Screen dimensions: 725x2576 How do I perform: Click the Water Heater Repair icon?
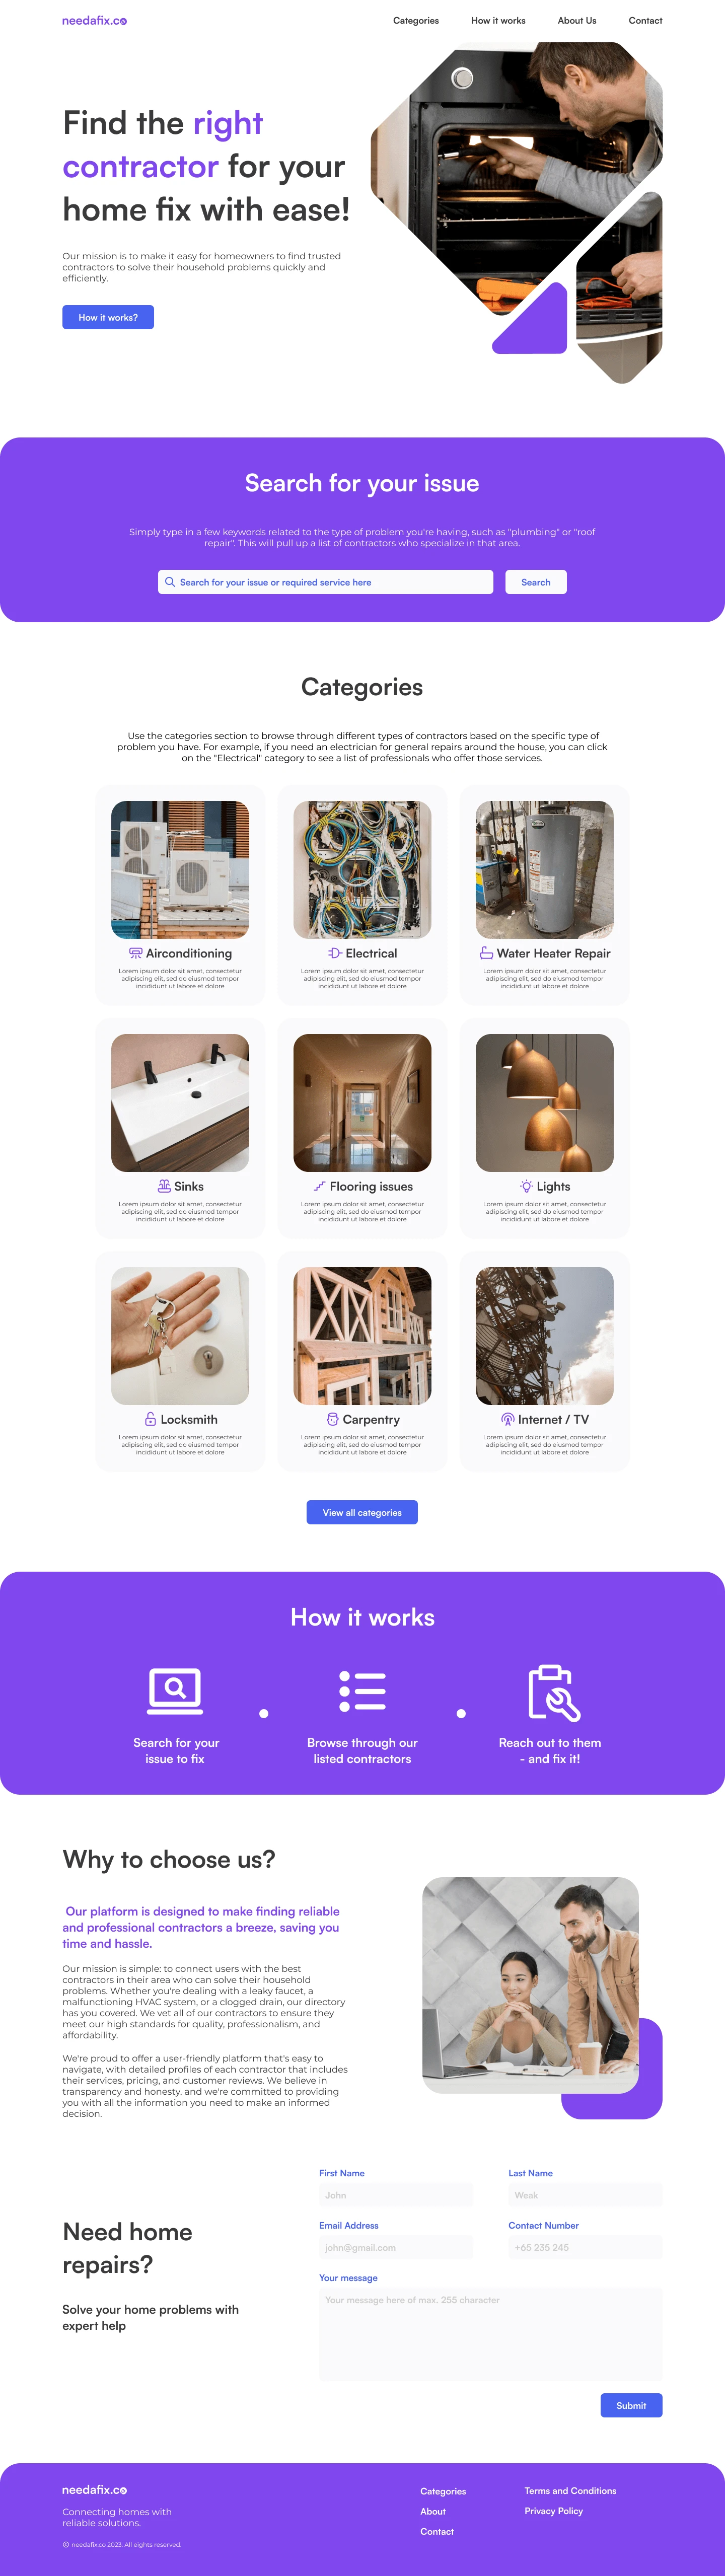[x=486, y=953]
